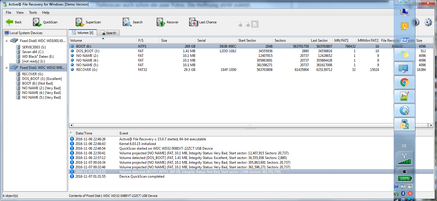Viewport: 437px width, 201px height.
Task: Click the Fixed Disk0 hard drive icon
Action: (x=14, y=41)
